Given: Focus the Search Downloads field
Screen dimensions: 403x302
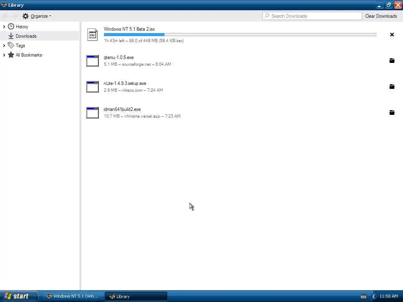Looking at the screenshot, I should point(312,16).
